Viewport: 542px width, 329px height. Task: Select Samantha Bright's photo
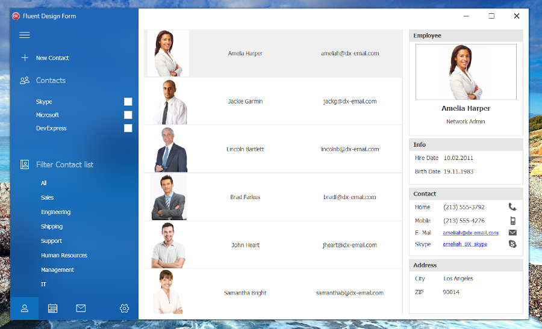click(x=167, y=292)
